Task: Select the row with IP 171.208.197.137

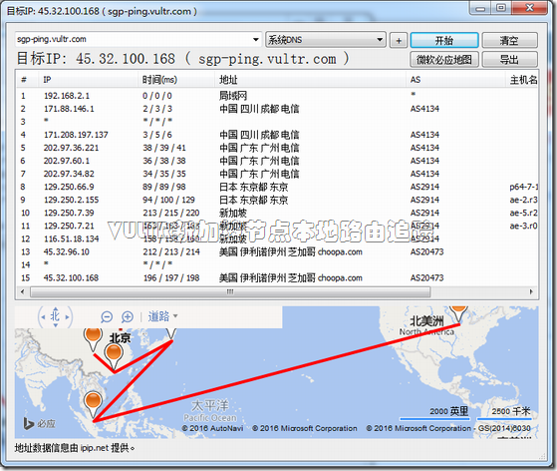Action: 277,135
